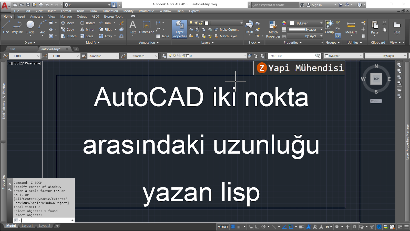This screenshot has width=410, height=231.
Task: Click the TOP face of ViewCube
Action: (376, 79)
